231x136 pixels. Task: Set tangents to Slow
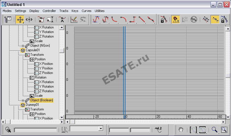pos(123,19)
